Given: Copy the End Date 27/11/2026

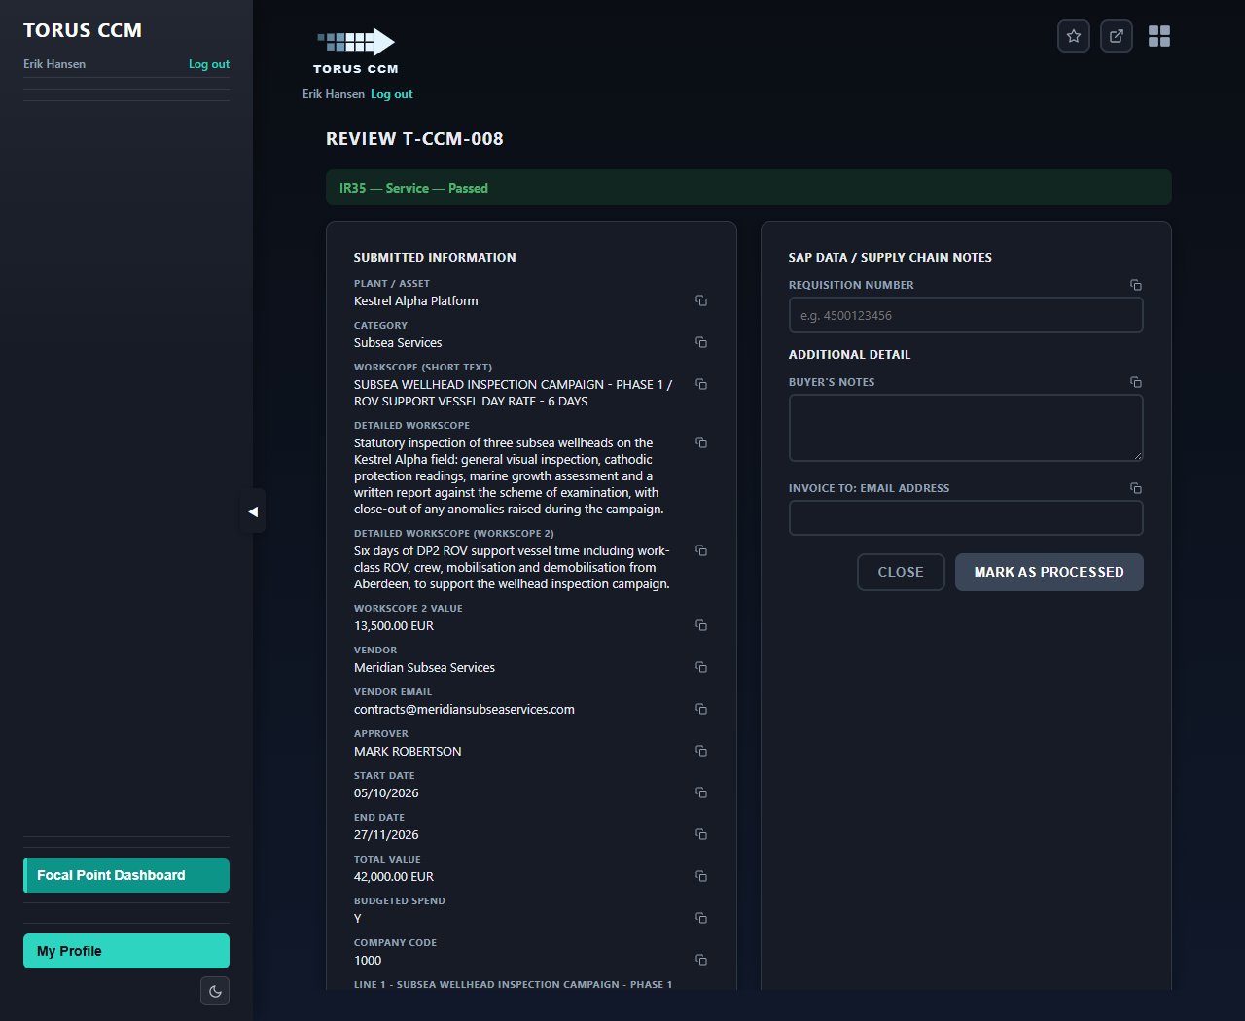Looking at the screenshot, I should point(700,834).
